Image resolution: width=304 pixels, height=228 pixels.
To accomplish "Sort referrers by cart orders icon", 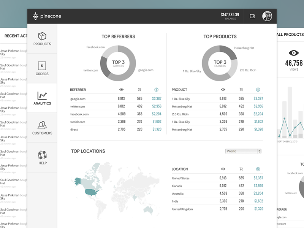I will (x=139, y=90).
